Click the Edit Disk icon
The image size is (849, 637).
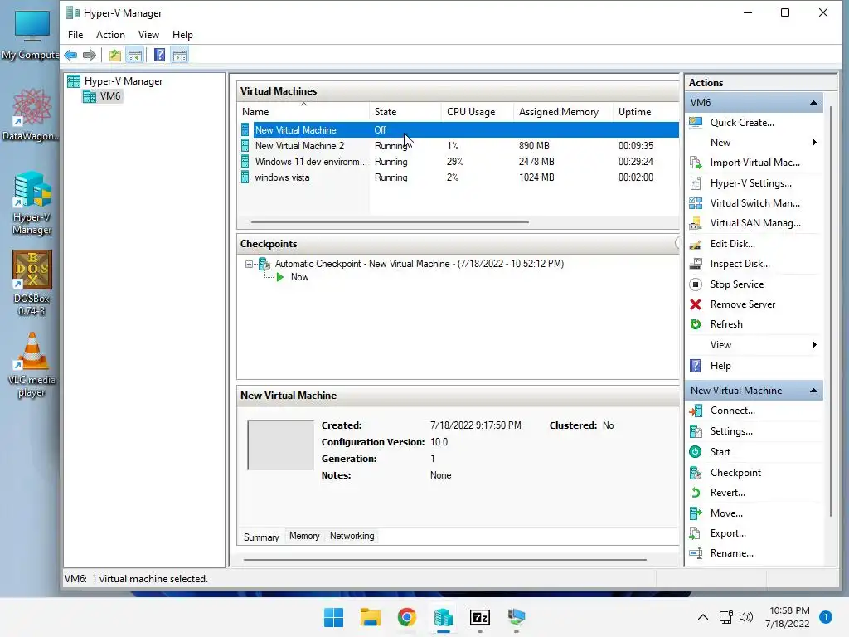696,244
